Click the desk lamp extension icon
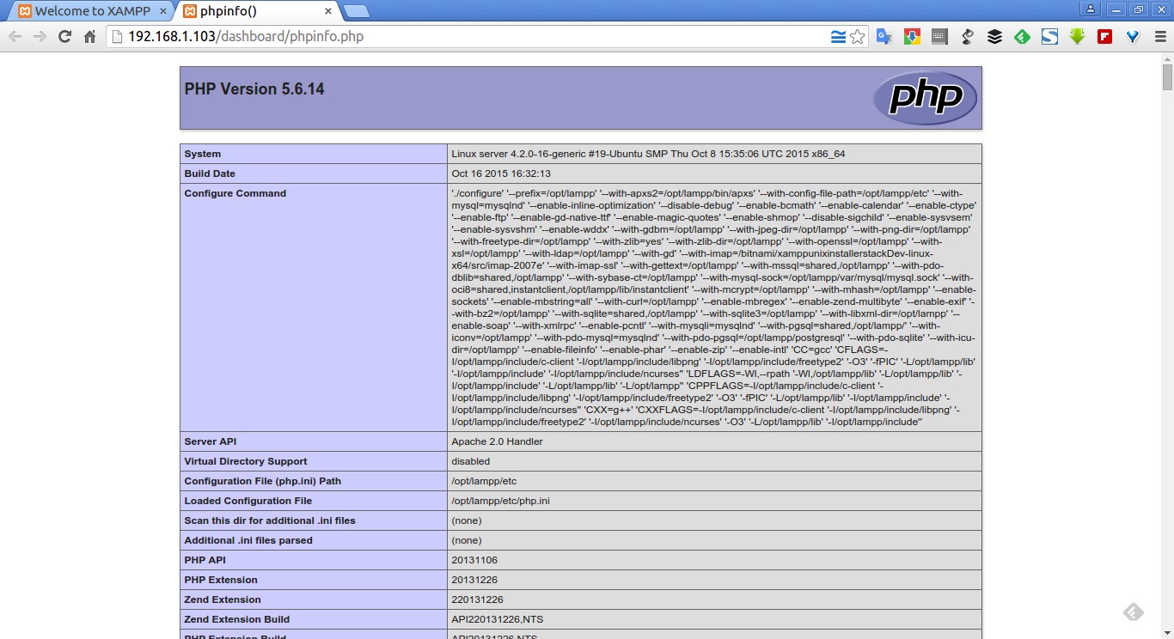Viewport: 1174px width, 639px height. tap(967, 37)
